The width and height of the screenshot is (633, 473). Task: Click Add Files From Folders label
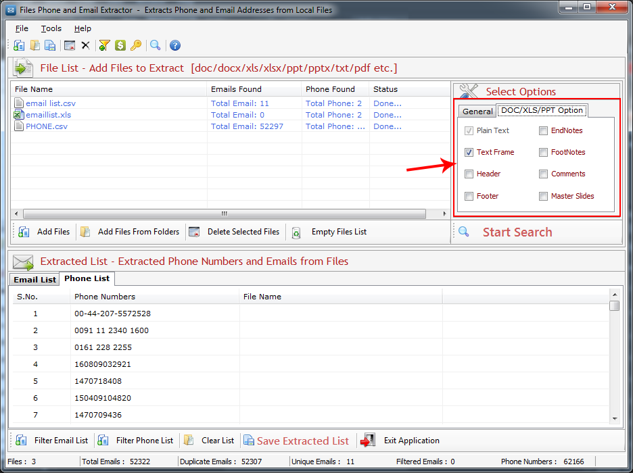pyautogui.click(x=139, y=232)
